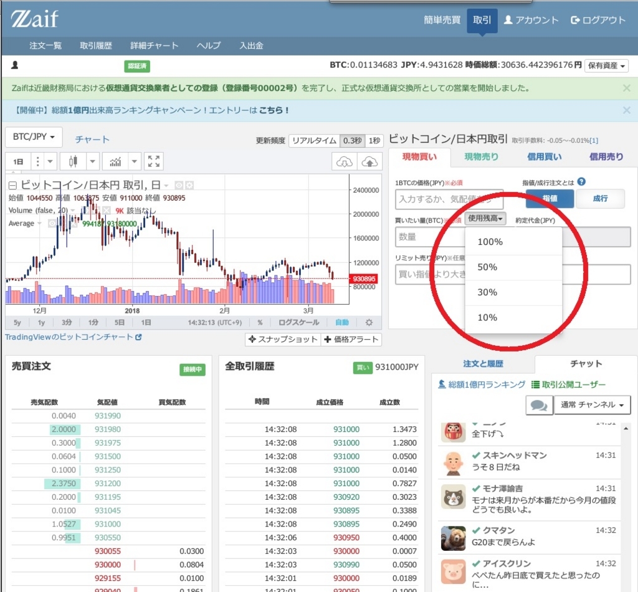Image resolution: width=638 pixels, height=592 pixels.
Task: Click the リミット売り price input field
Action: (x=513, y=274)
